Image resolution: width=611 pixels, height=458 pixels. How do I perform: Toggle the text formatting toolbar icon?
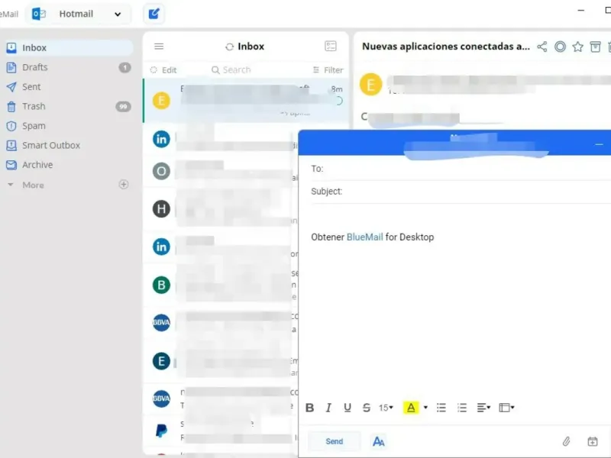point(378,441)
